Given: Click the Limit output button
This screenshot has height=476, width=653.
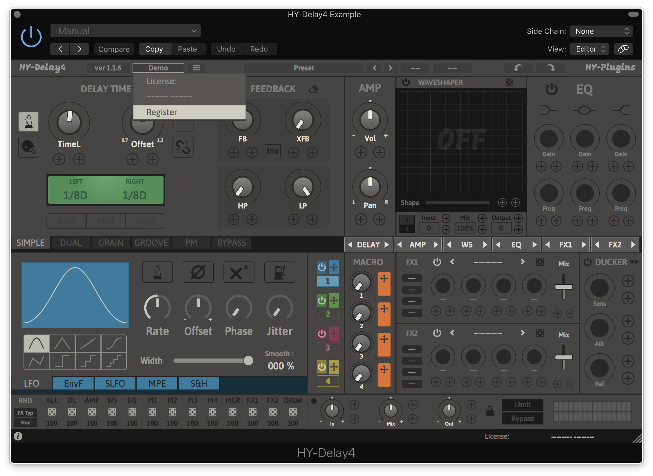Looking at the screenshot, I should tap(522, 404).
